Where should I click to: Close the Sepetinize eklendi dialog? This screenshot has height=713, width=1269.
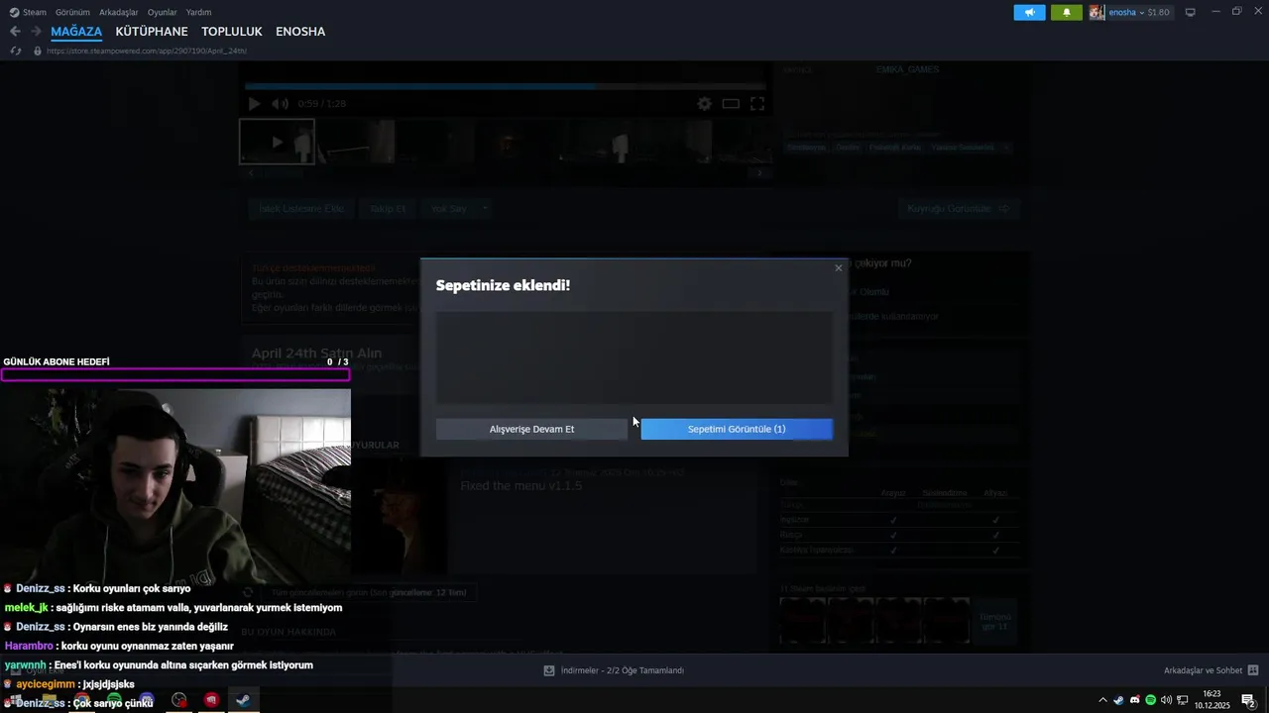(839, 268)
